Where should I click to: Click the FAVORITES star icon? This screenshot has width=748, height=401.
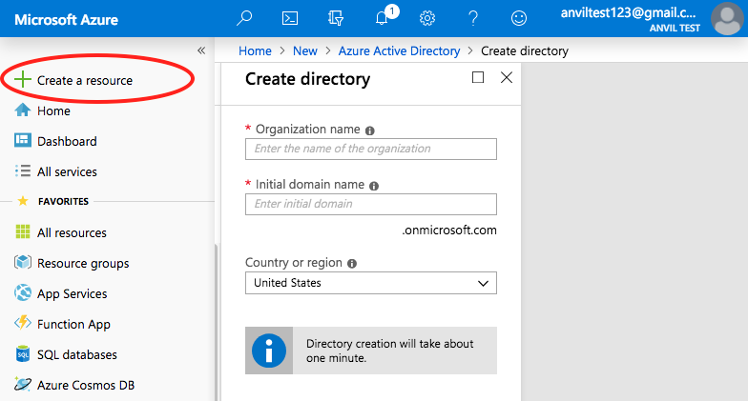coord(23,201)
